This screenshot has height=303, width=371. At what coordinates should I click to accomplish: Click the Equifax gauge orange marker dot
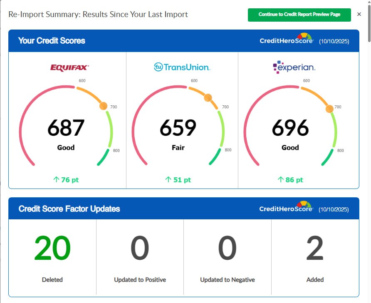point(104,106)
